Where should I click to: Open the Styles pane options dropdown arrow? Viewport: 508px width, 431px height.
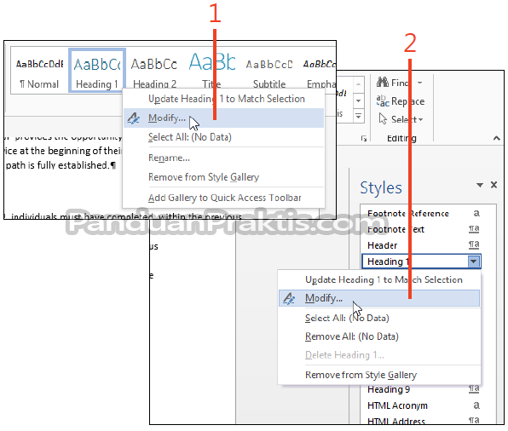pos(480,185)
